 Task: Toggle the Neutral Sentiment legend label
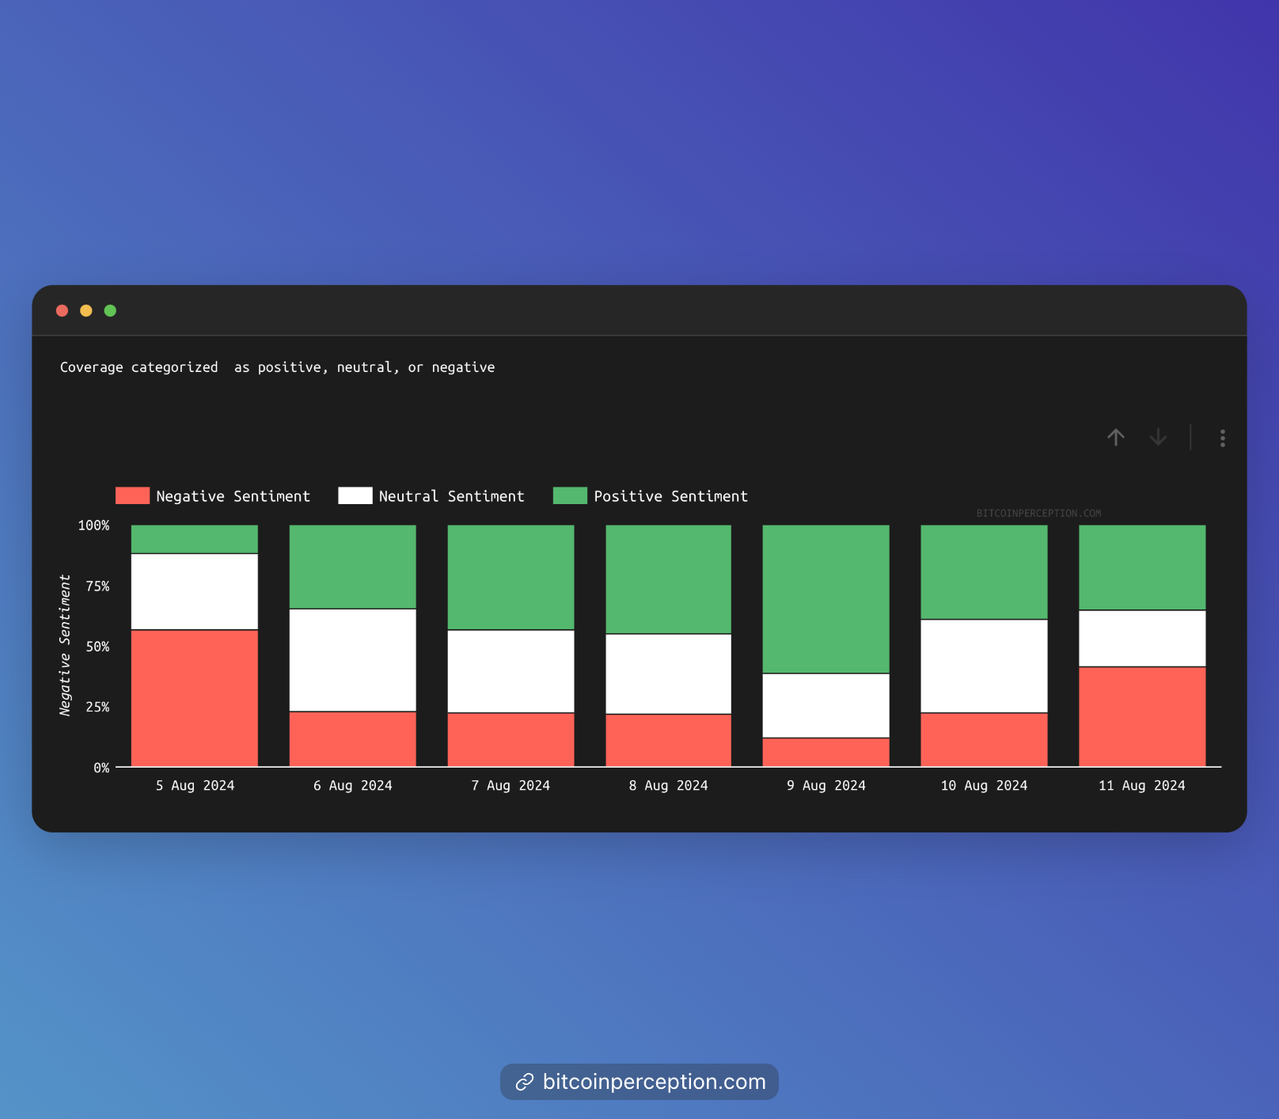pyautogui.click(x=451, y=496)
